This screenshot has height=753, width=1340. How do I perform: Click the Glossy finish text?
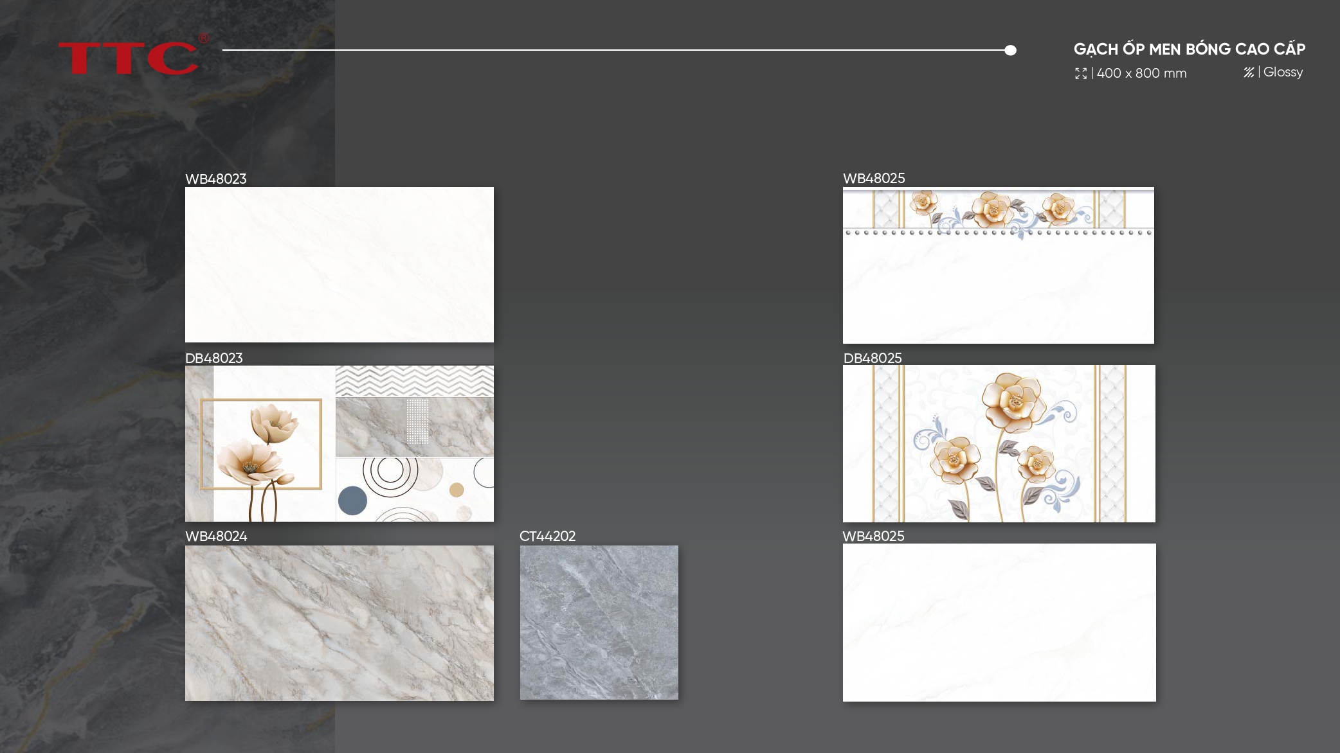1283,72
